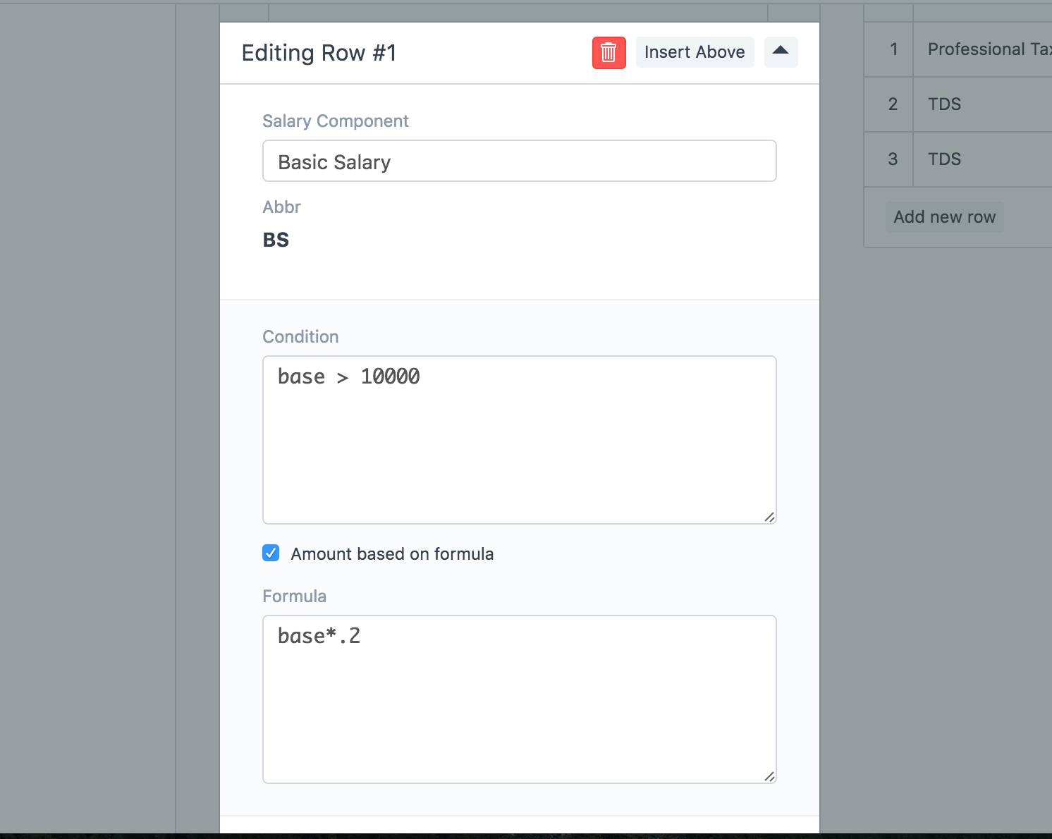Screen dimensions: 1052x839
Task: Click the BS abbreviation value
Action: (276, 240)
